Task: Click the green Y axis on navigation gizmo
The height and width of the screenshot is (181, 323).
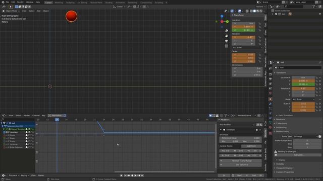Action: click(x=227, y=21)
